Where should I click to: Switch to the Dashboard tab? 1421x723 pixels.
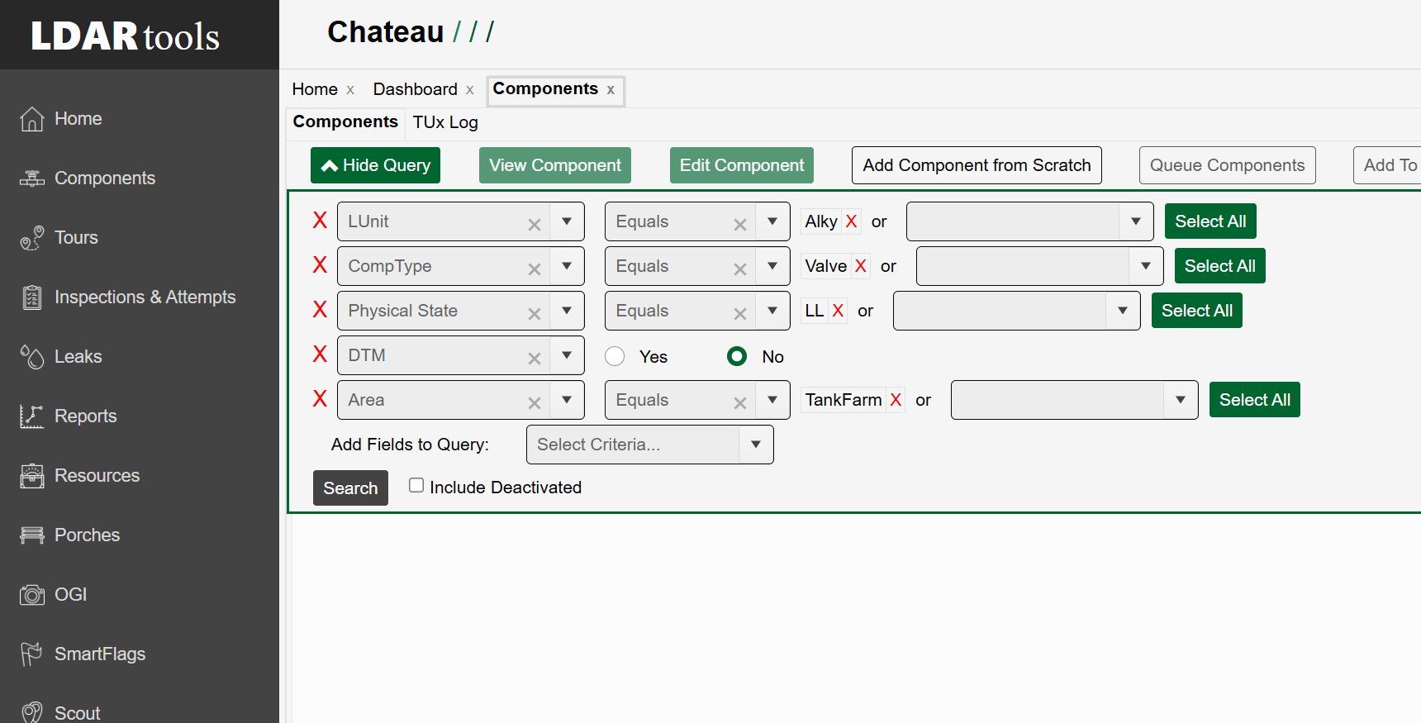tap(415, 89)
